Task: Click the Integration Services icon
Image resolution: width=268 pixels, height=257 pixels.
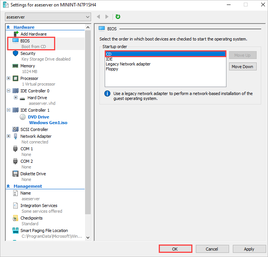Action: tap(15, 206)
